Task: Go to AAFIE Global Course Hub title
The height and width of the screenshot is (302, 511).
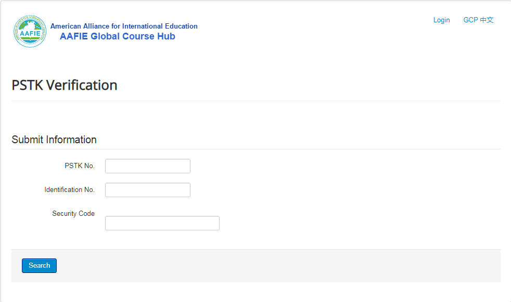Action: [117, 36]
